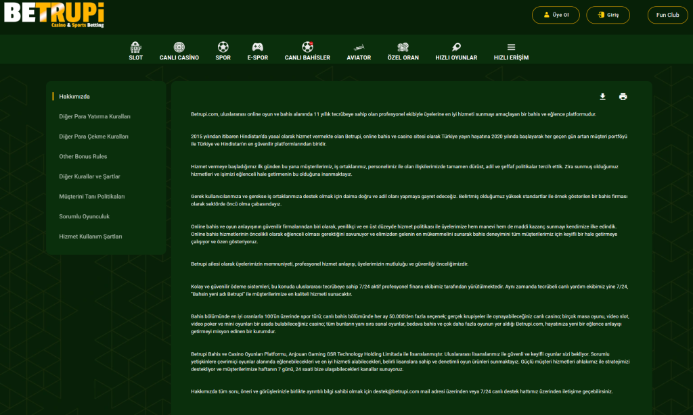
Task: Click the paragraph starting "Bahis bölümünde en iyi oranlarla"
Action: pos(409,324)
